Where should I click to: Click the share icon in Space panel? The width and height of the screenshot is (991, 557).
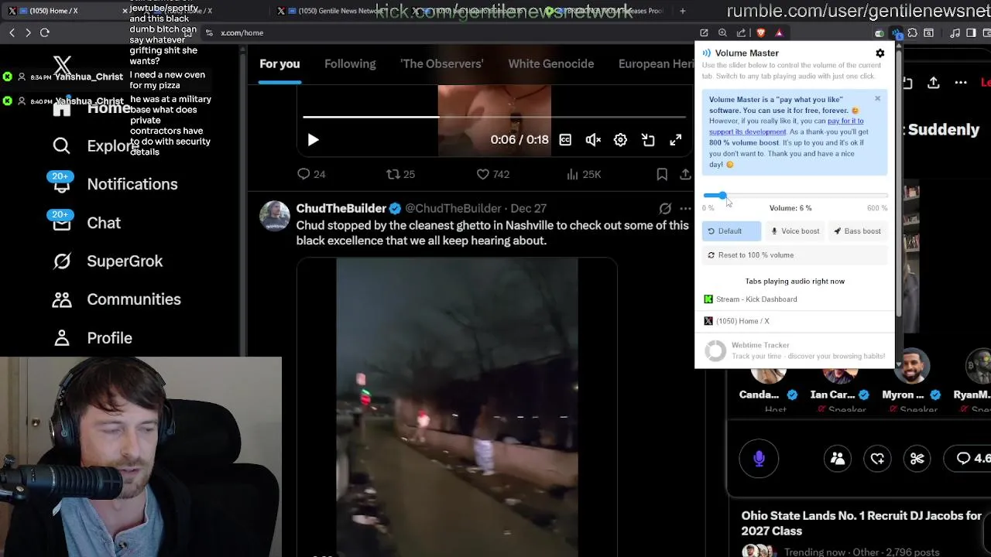[x=934, y=83]
